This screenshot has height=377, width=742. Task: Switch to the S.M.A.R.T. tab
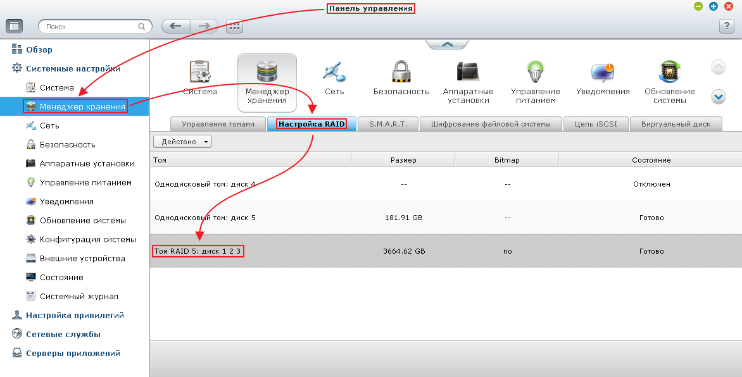388,124
